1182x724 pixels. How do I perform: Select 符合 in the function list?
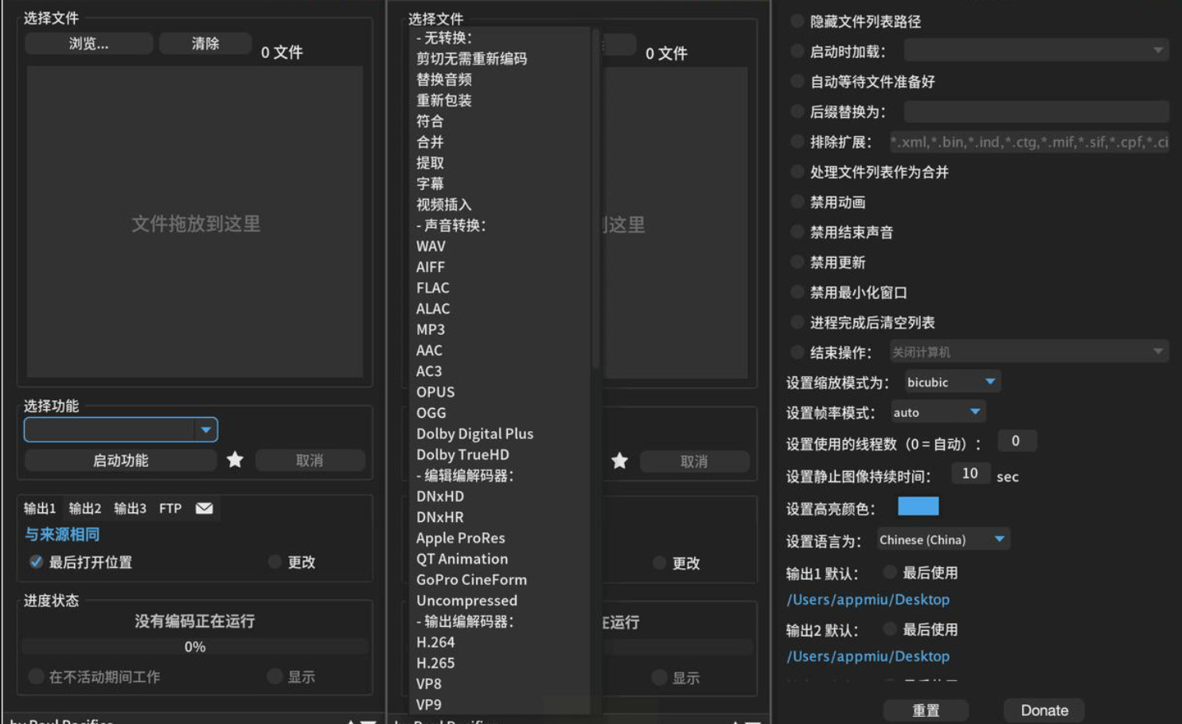coord(430,121)
